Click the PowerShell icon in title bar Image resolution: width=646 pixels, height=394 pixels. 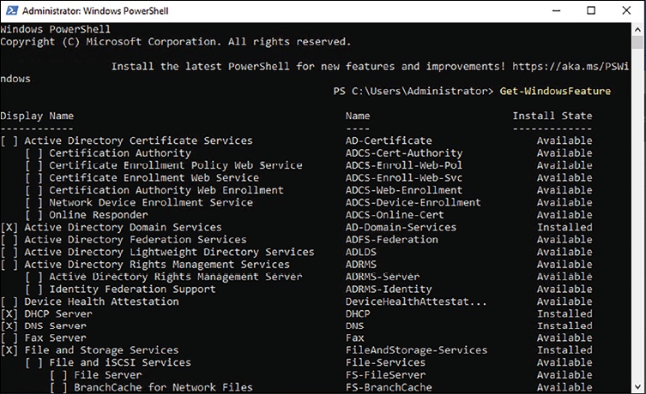11,10
